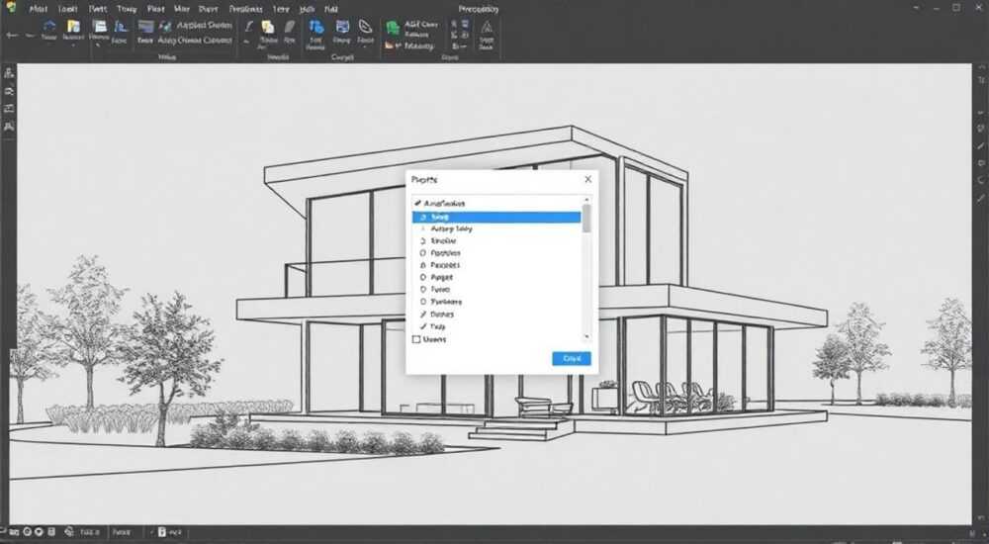Open the first menu in the menu bar
Screen dimensions: 989x544
[x=39, y=10]
